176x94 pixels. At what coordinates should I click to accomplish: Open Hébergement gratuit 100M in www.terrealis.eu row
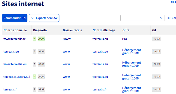(x=132, y=64)
